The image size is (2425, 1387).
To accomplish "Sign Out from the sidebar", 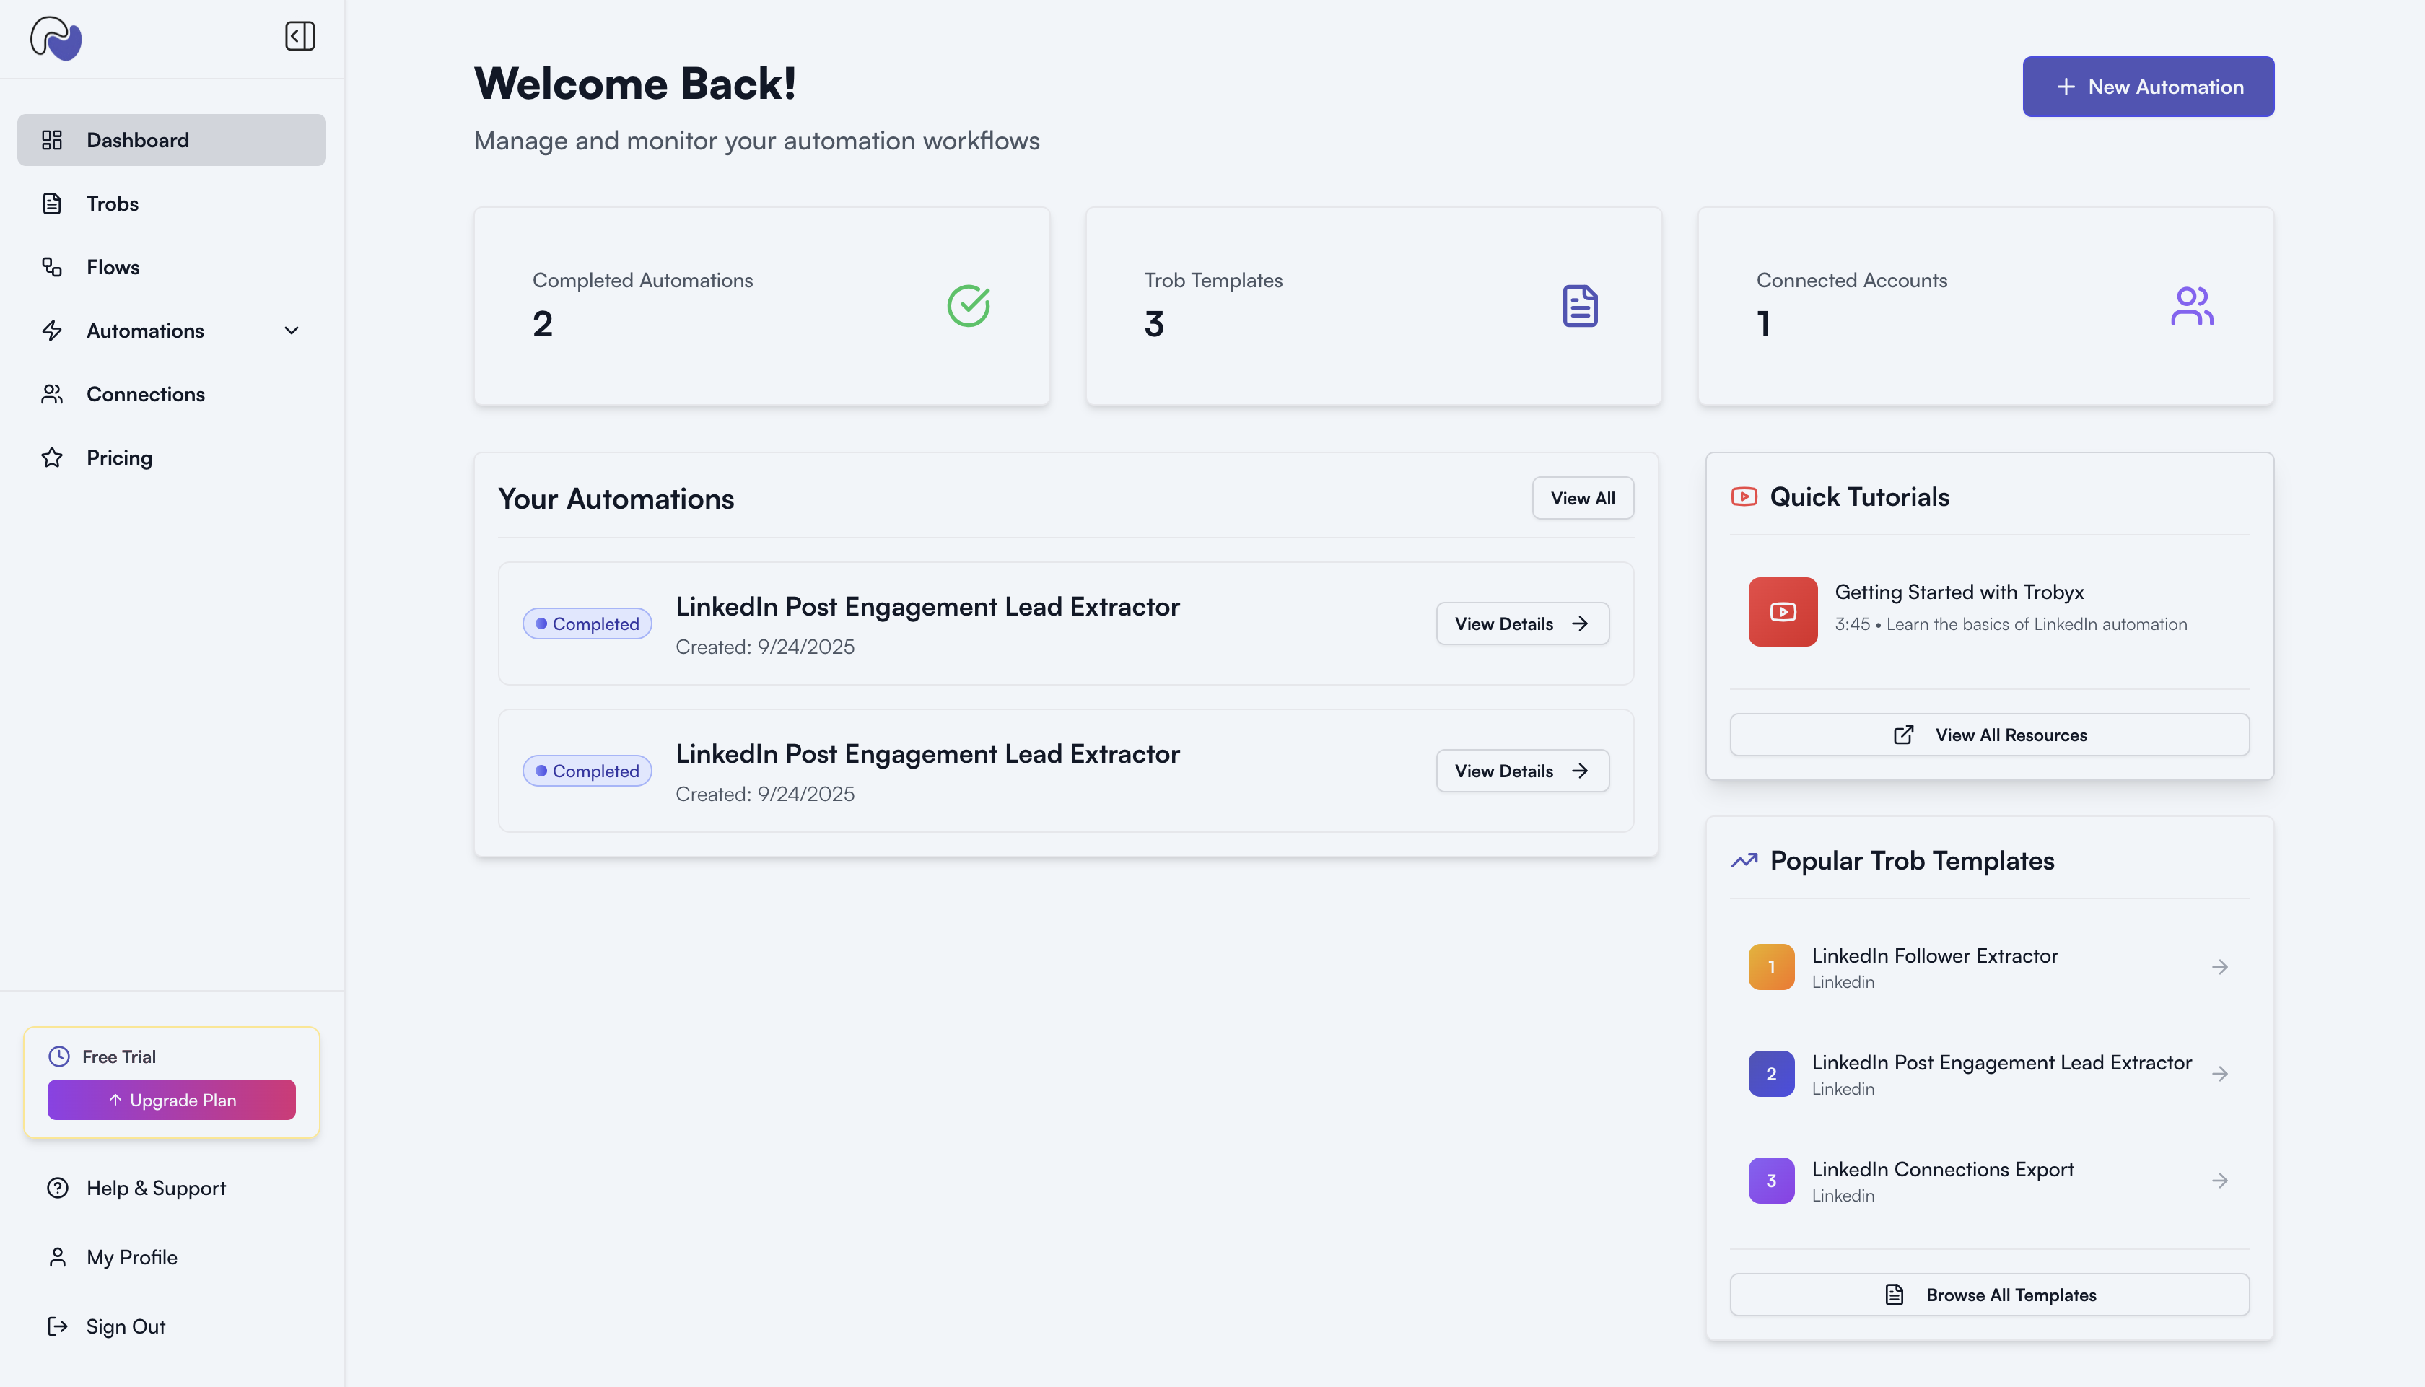I will (x=125, y=1326).
